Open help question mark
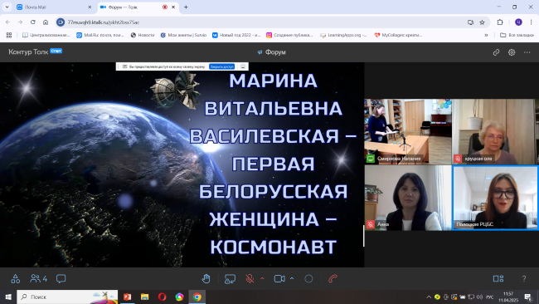 pos(524,278)
